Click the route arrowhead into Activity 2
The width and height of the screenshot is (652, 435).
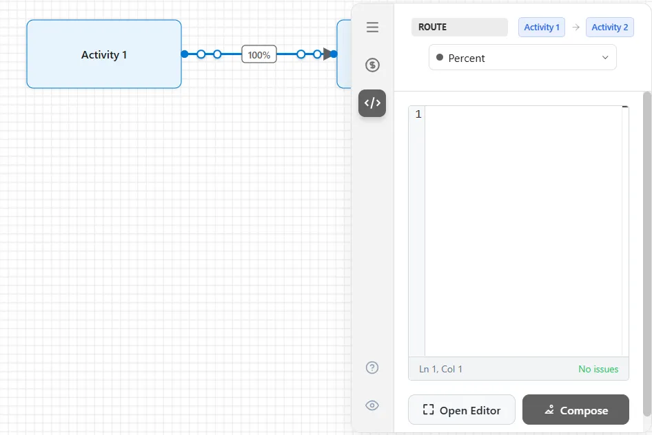(x=327, y=54)
